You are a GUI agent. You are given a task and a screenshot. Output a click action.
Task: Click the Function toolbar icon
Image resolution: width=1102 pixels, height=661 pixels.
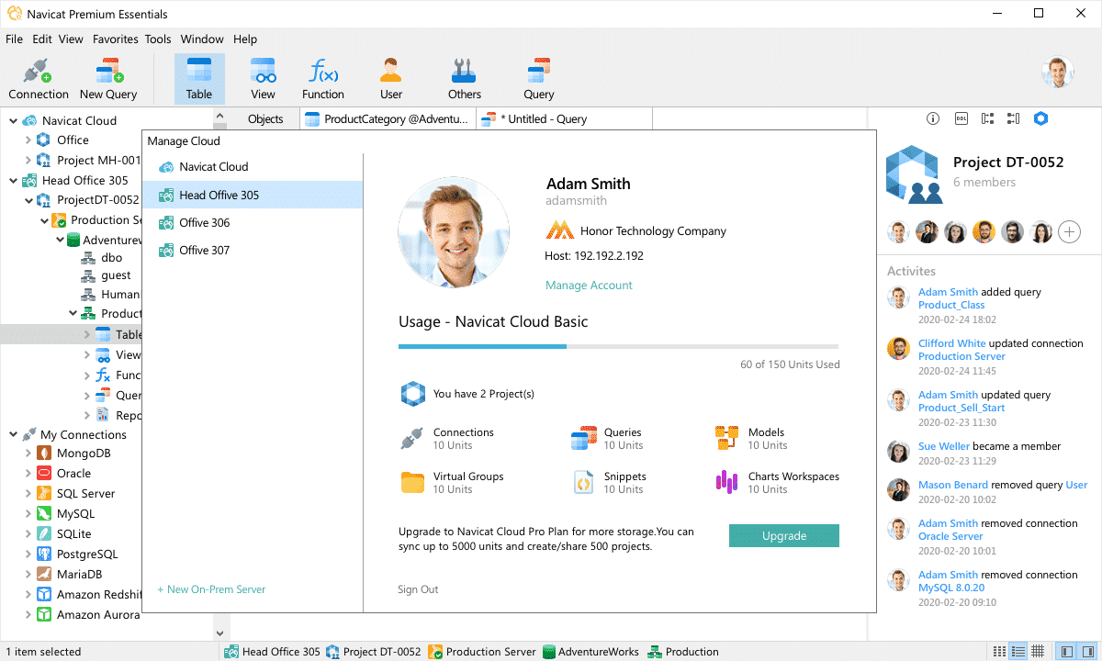point(323,79)
